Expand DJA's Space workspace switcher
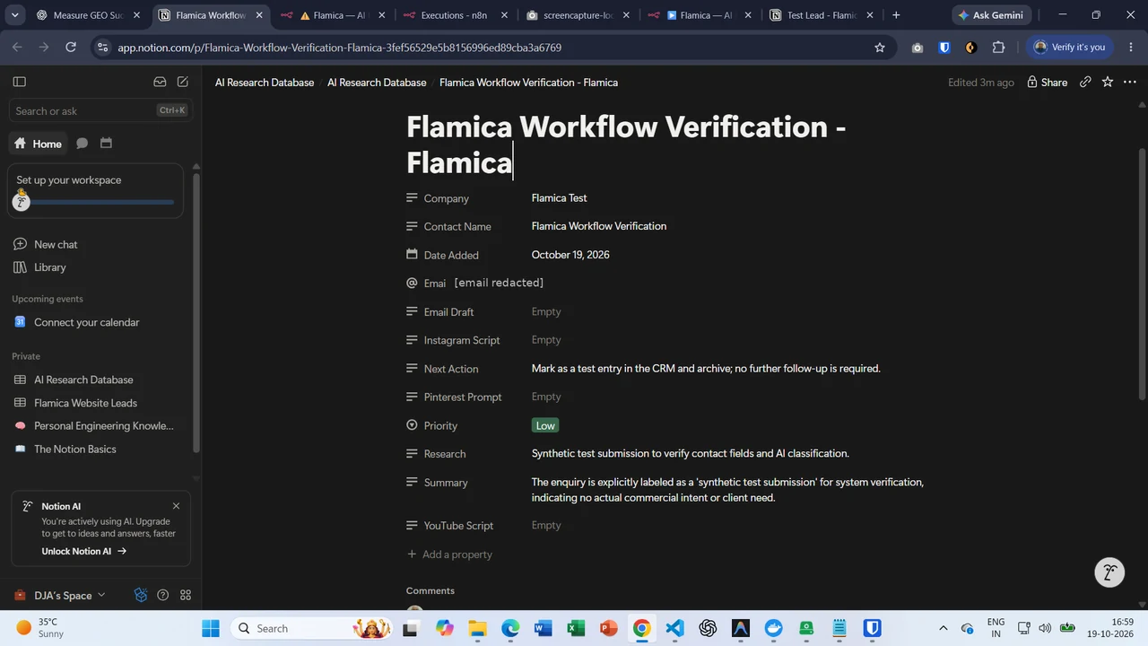1148x646 pixels. point(60,595)
